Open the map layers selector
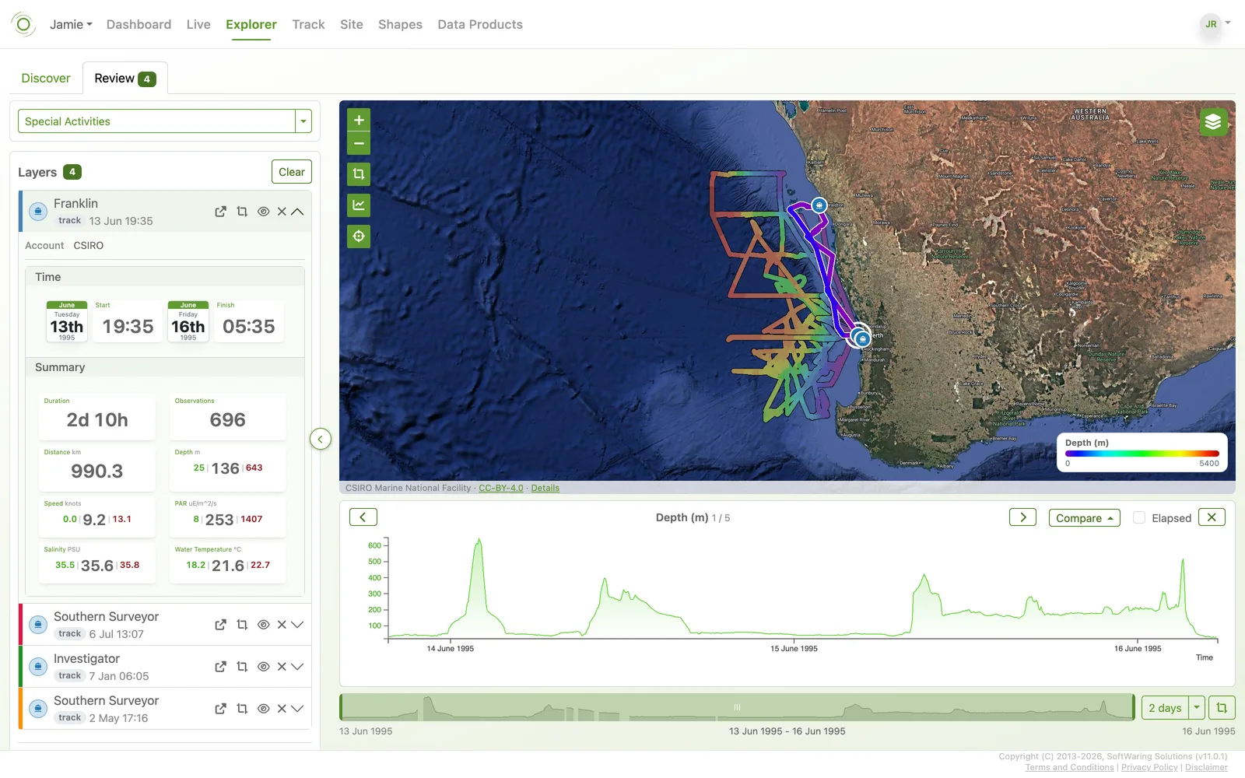 1213,122
